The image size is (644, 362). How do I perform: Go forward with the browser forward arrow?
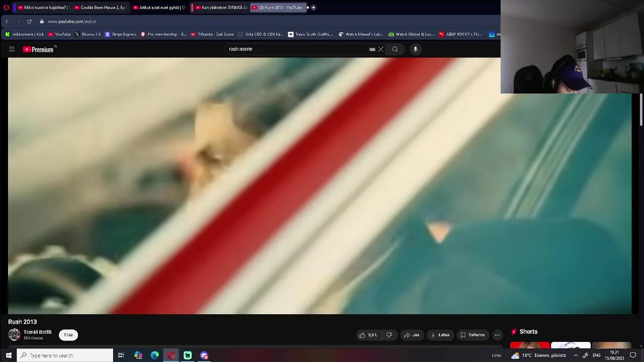[18, 22]
